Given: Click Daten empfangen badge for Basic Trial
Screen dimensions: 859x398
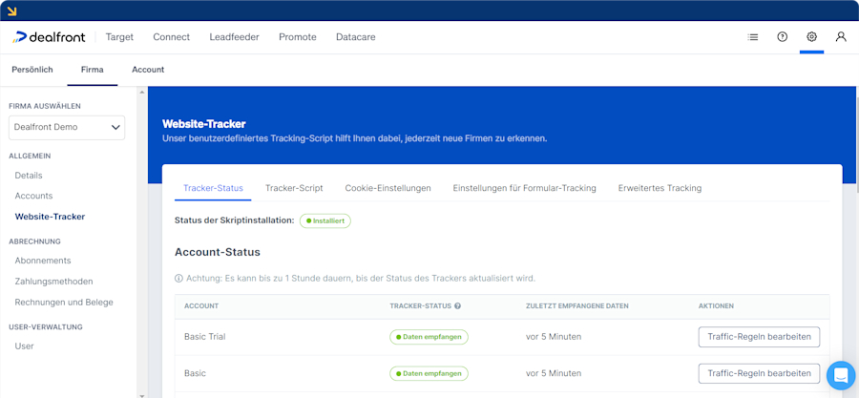Looking at the screenshot, I should coord(429,337).
